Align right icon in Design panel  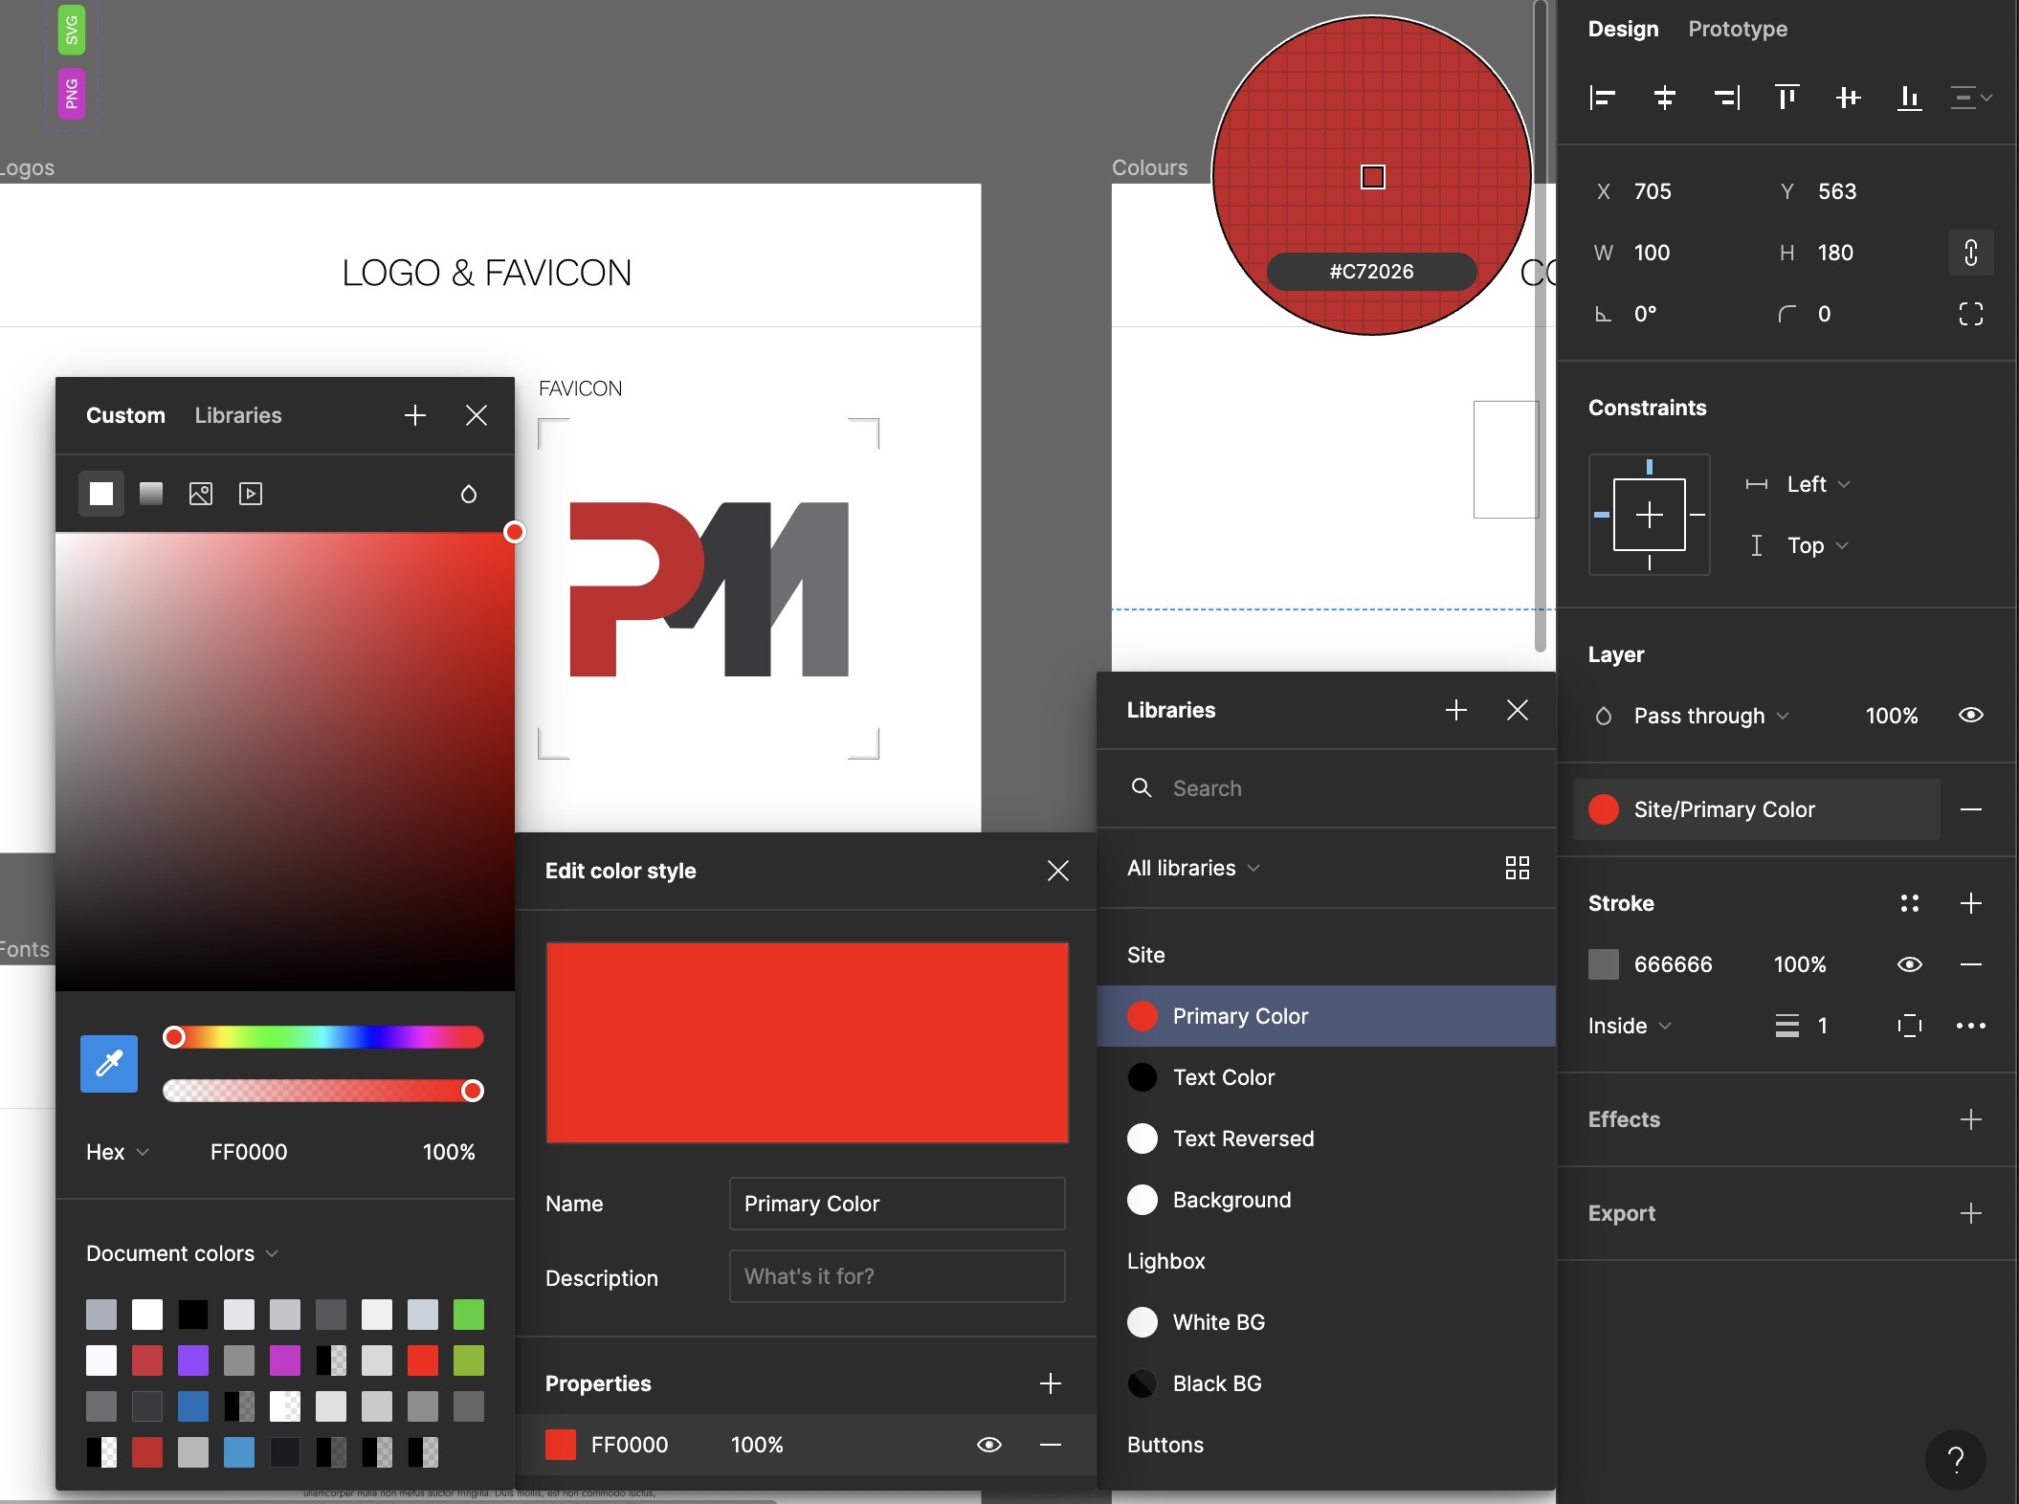click(x=1726, y=98)
